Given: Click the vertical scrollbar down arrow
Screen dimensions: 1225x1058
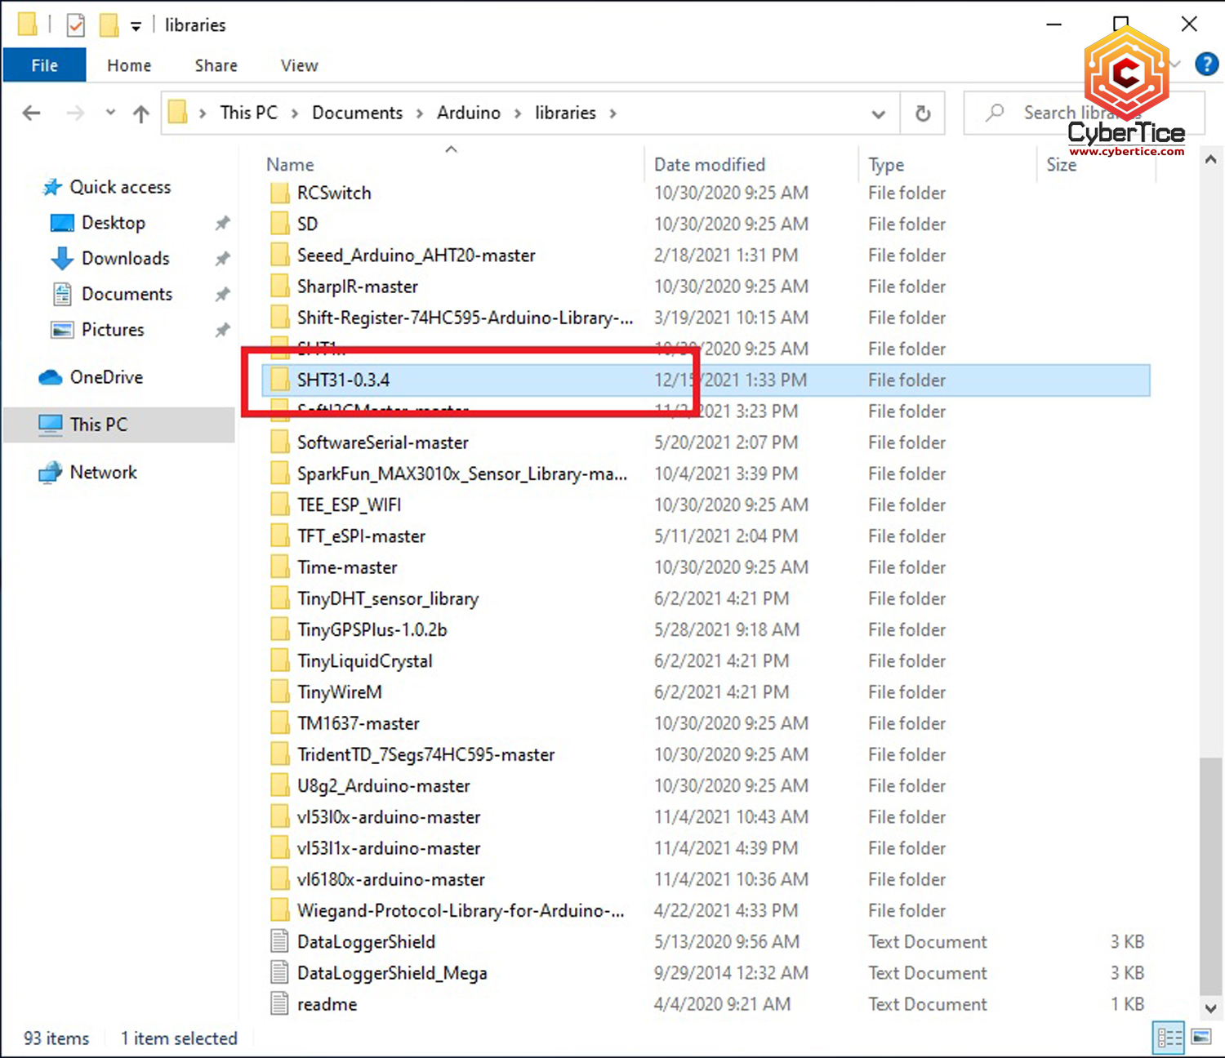Looking at the screenshot, I should [x=1210, y=1008].
